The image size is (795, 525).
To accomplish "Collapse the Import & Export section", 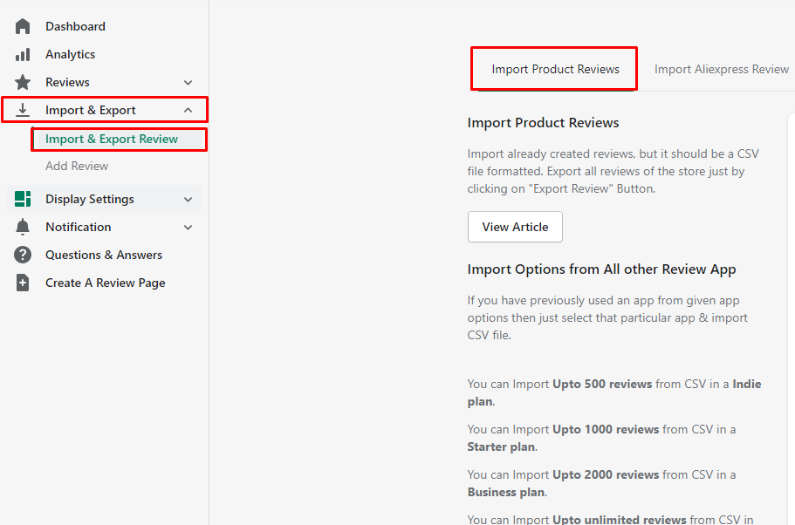I will (x=188, y=109).
